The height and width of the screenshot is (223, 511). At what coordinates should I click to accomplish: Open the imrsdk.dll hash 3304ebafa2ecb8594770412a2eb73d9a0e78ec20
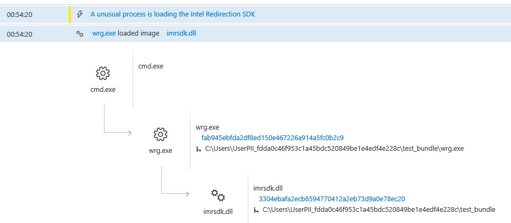[x=332, y=199]
